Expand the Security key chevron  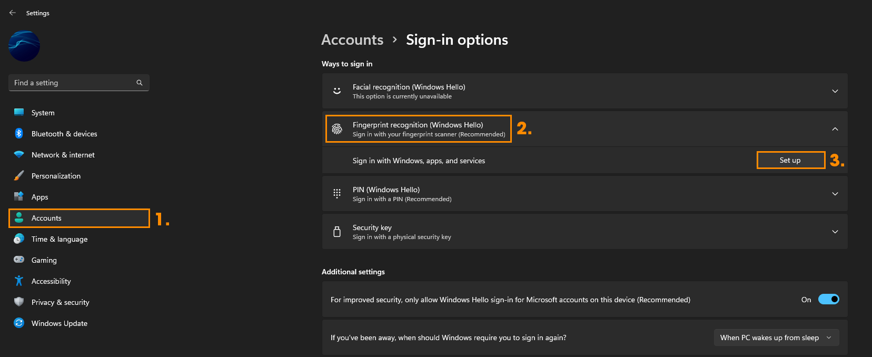(x=835, y=232)
